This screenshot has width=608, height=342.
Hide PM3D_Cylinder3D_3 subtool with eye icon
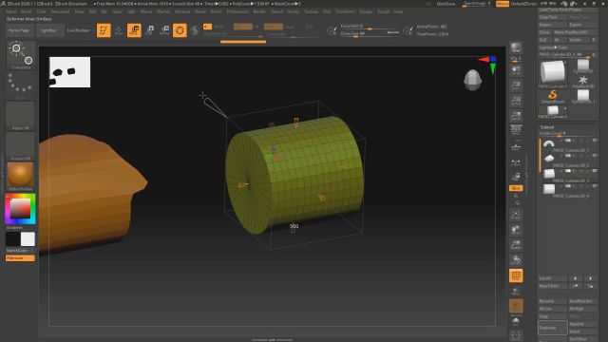(595, 171)
